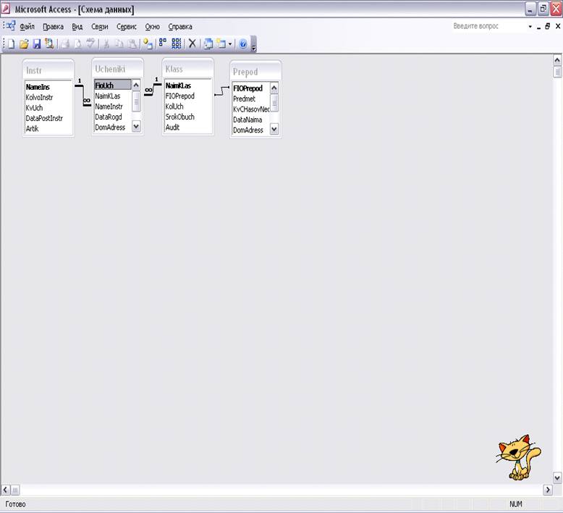Screen dimensions: 563x513
Task: Select DomAdress field in Ucheniki table
Action: coord(110,128)
